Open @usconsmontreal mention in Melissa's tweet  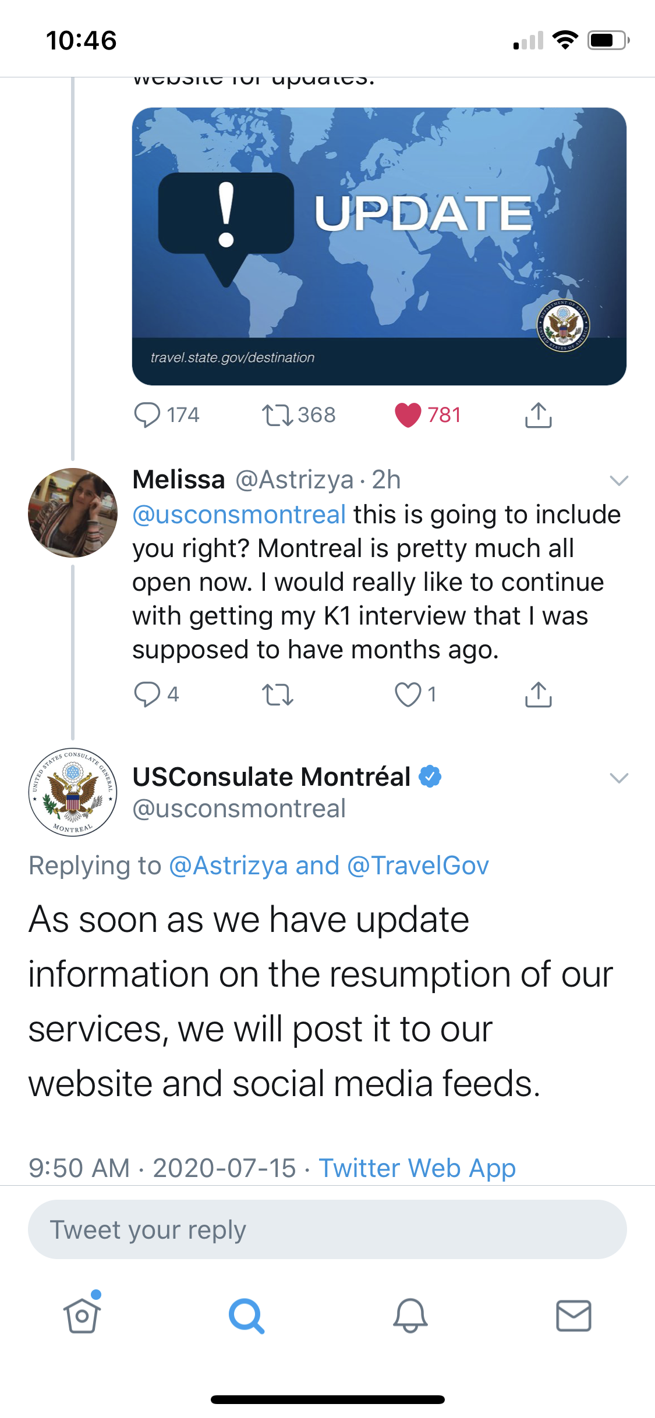[x=239, y=515]
